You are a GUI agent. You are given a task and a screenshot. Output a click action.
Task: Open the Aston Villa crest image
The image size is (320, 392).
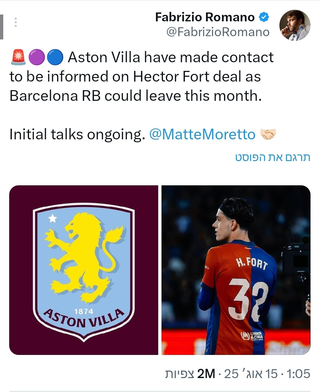(x=84, y=270)
